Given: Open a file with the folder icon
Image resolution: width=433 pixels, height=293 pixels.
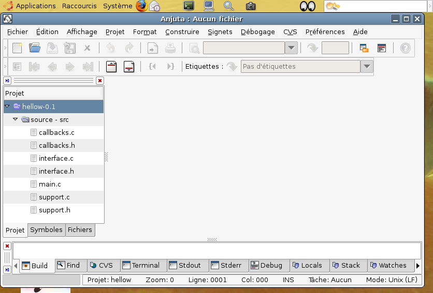Looking at the screenshot, I should pos(35,48).
